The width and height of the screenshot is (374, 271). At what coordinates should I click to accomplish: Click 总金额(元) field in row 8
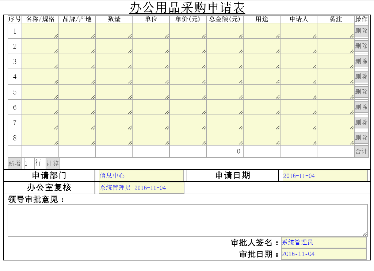225,138
